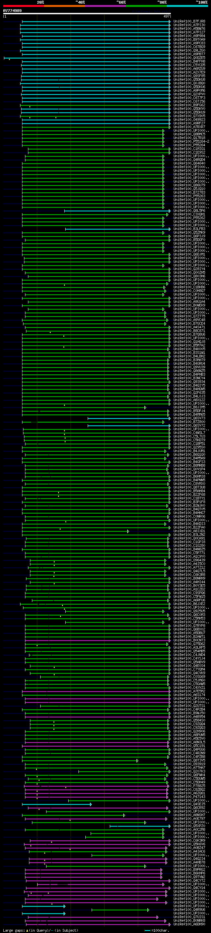Select the UniRef100_C6TI56 label
This screenshot has height=933, width=211.
(189, 101)
